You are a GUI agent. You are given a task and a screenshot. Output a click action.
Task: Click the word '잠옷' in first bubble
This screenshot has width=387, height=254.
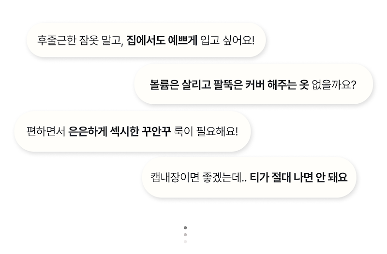[x=89, y=40]
